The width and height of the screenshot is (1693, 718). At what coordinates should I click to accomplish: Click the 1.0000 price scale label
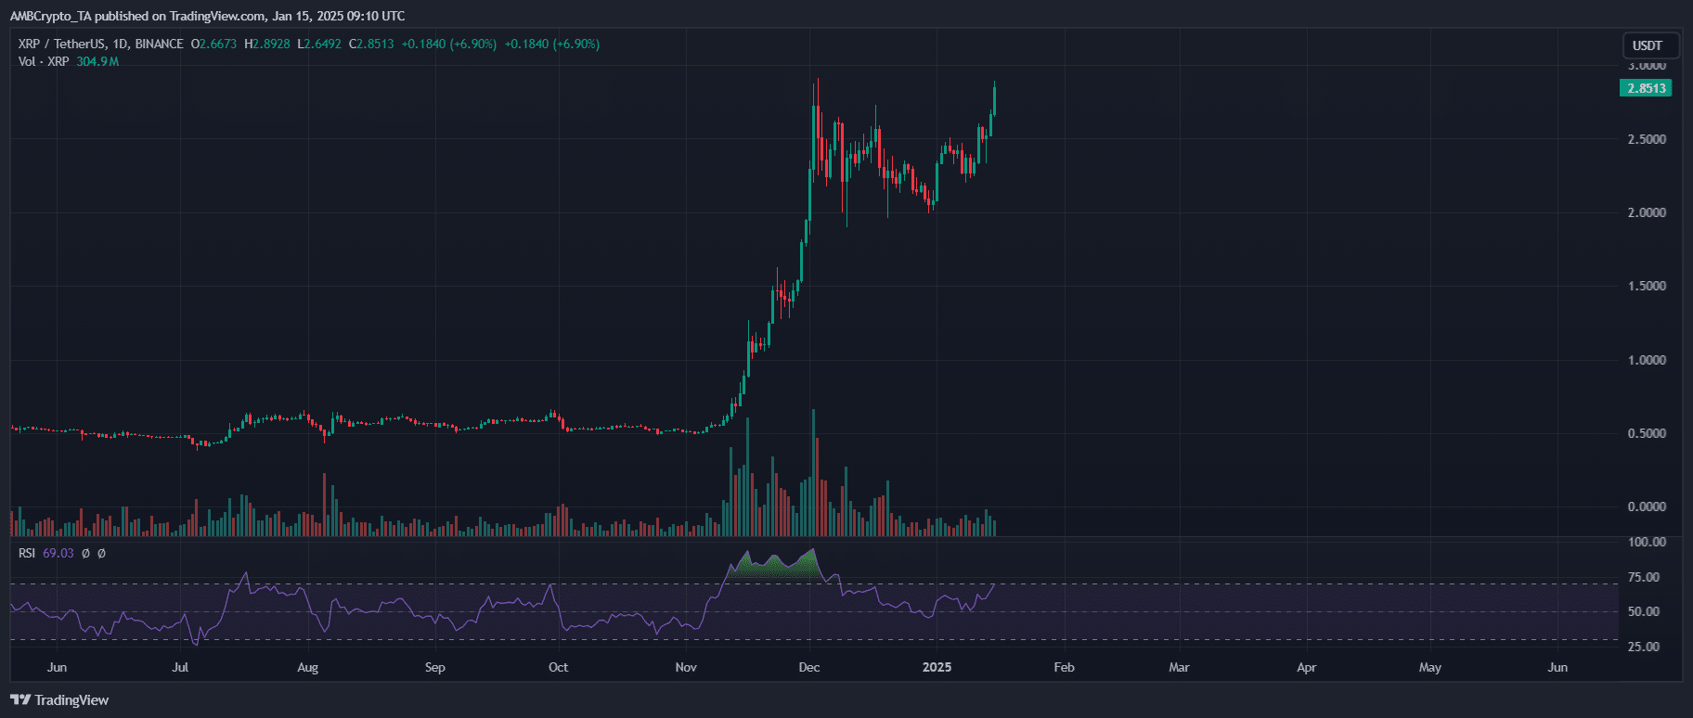(1647, 360)
